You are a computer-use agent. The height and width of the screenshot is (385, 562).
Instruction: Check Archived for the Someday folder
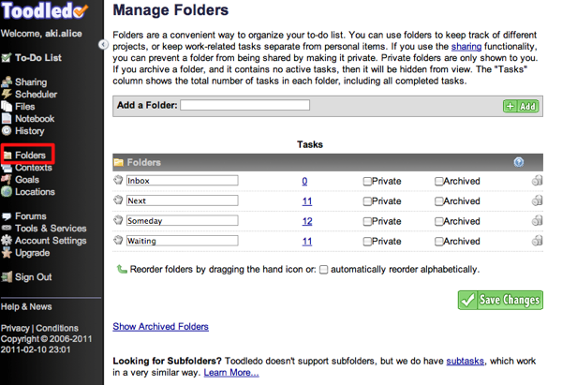tap(438, 221)
